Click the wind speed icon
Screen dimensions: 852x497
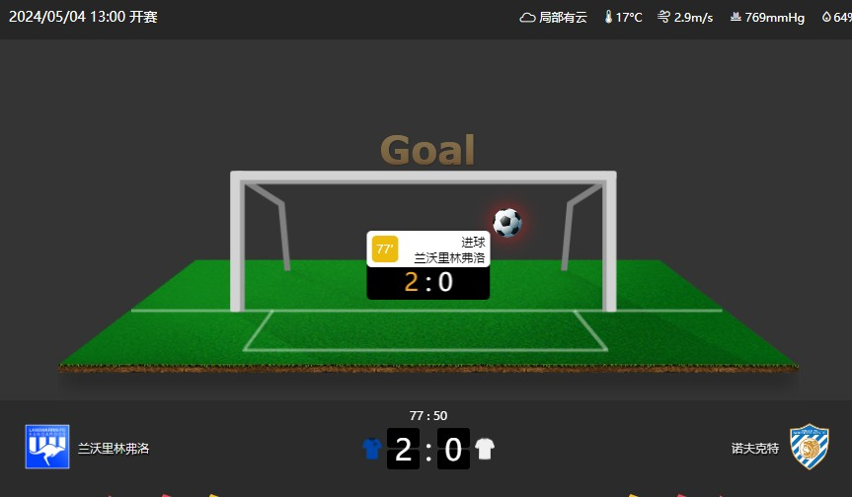coord(663,17)
